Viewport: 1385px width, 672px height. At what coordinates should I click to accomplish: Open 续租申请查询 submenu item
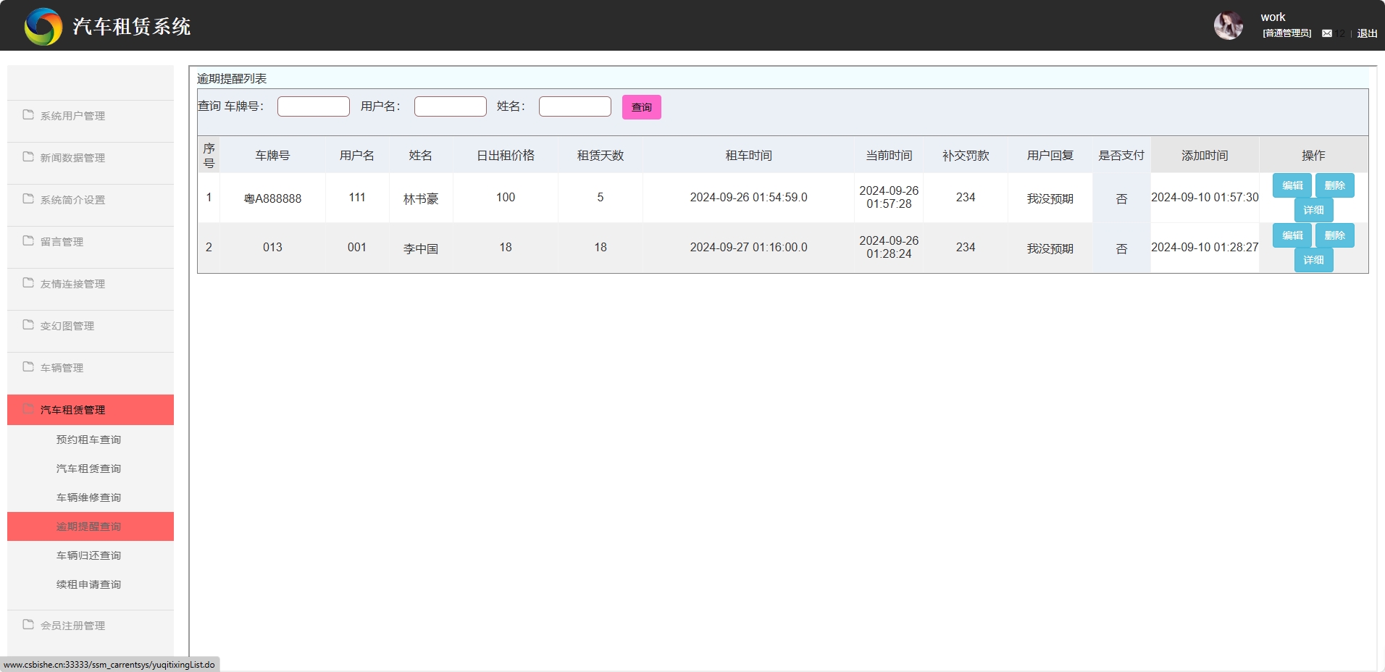88,584
